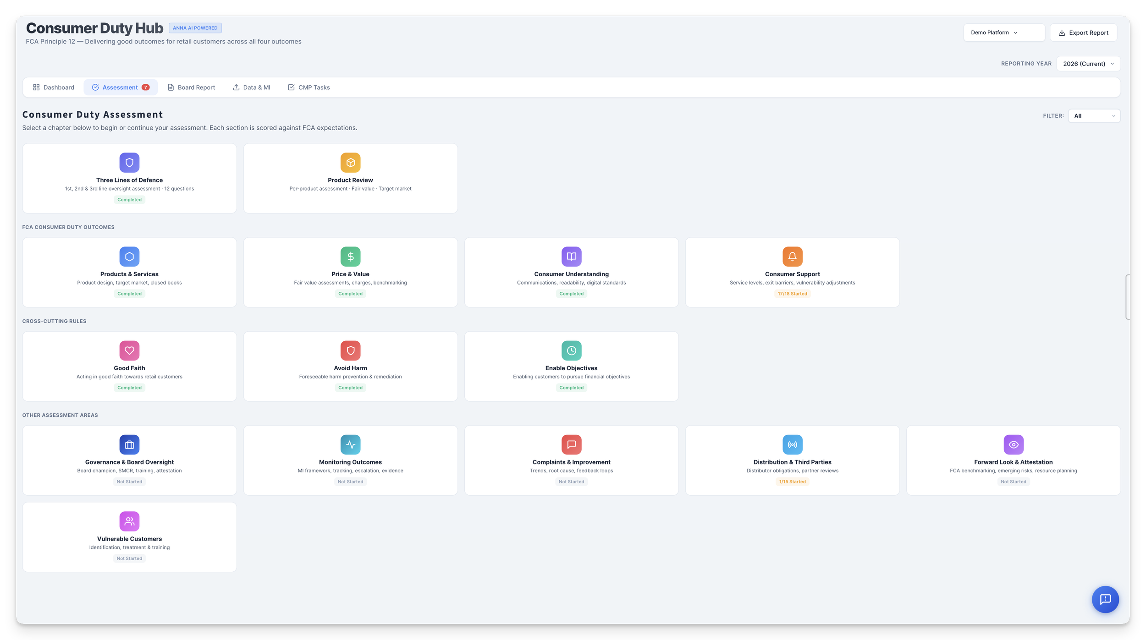Screen dimensions: 1146x640
Task: Open the Product Review box icon
Action: click(x=350, y=163)
